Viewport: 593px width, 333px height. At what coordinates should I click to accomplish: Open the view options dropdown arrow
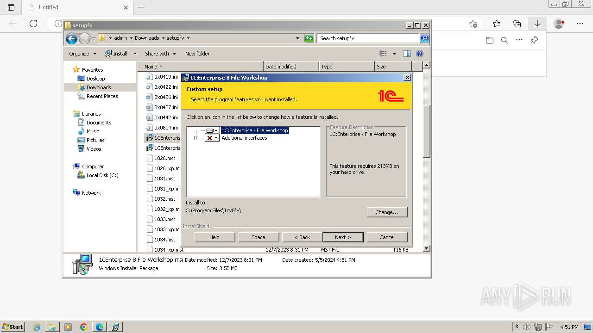point(394,54)
